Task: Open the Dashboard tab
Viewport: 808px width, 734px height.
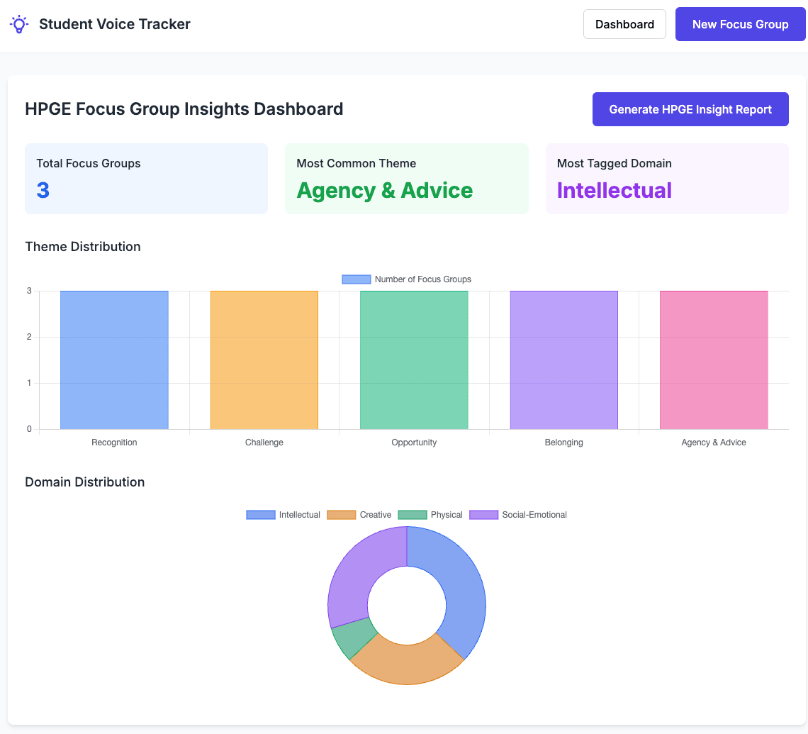Action: pyautogui.click(x=624, y=24)
